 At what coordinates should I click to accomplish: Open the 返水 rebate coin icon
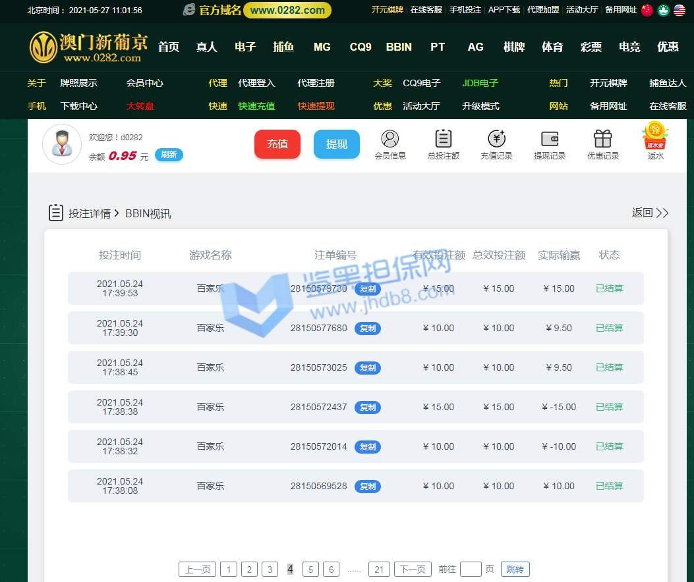(x=655, y=136)
